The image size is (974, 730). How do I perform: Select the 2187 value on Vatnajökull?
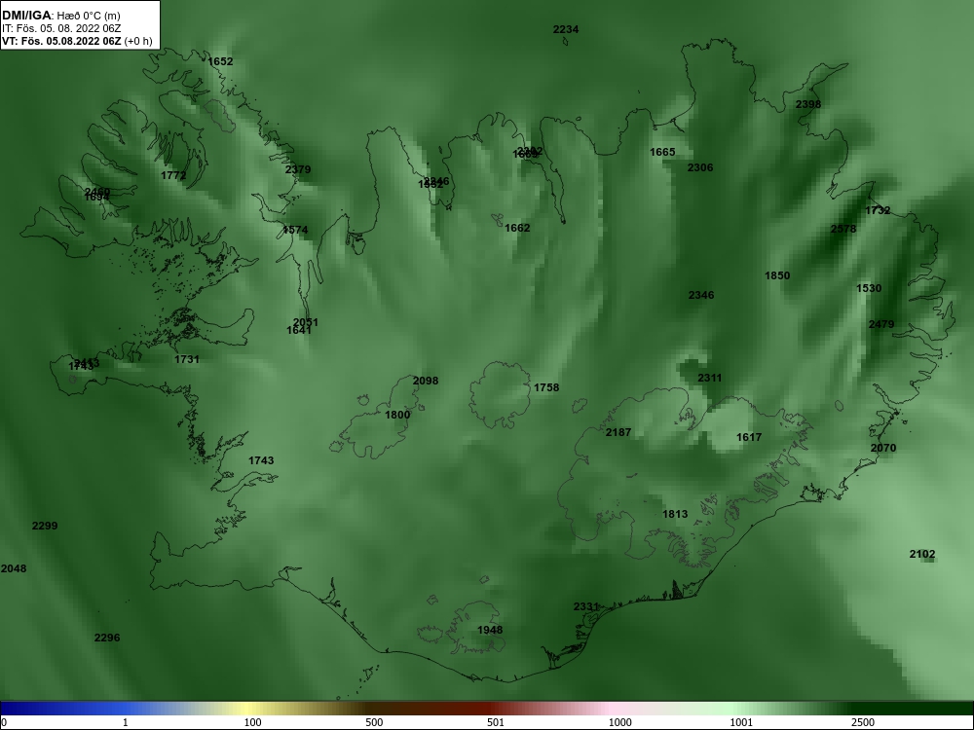[618, 432]
